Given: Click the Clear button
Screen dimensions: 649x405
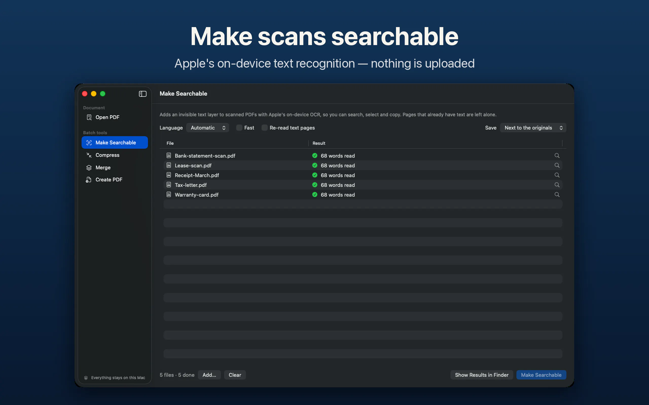Looking at the screenshot, I should point(235,375).
